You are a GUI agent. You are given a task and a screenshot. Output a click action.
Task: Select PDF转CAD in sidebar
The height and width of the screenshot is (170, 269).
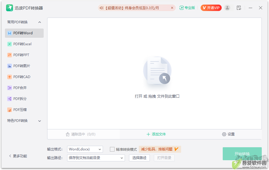coord(24,77)
